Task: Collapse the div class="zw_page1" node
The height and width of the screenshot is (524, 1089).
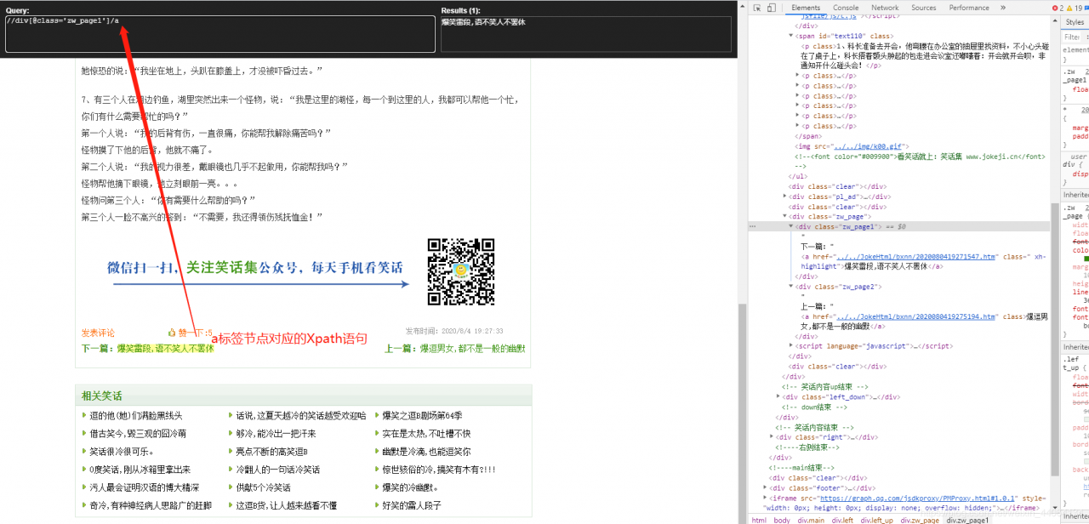Action: (x=791, y=227)
